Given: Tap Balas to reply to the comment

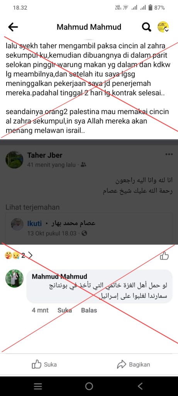Looking at the screenshot, I should (89, 310).
